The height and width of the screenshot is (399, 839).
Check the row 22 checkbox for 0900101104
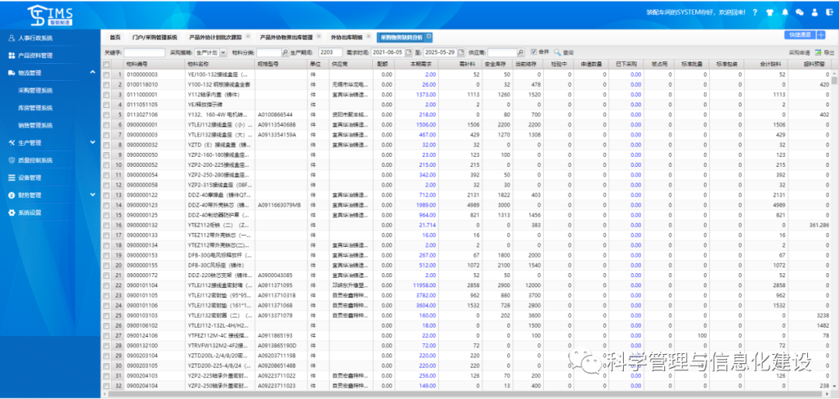pyautogui.click(x=106, y=286)
